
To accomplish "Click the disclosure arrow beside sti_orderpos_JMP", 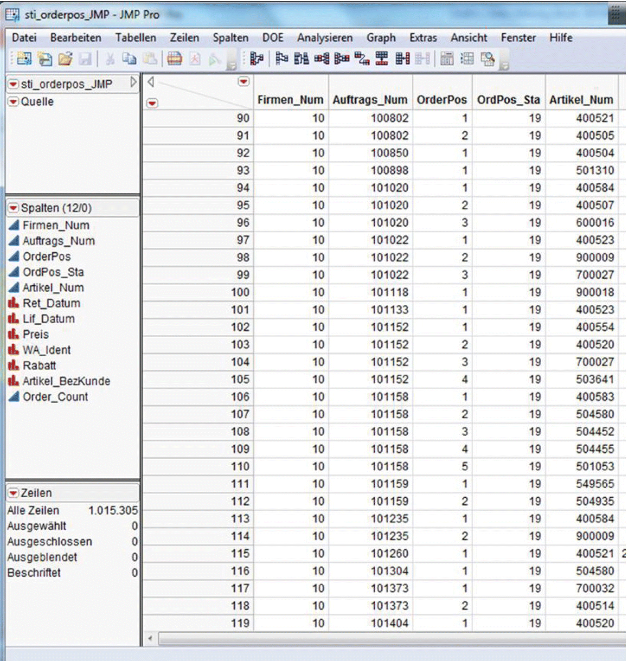I will [133, 82].
